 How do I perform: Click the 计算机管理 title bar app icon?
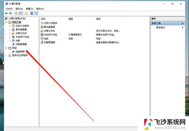click(x=7, y=4)
